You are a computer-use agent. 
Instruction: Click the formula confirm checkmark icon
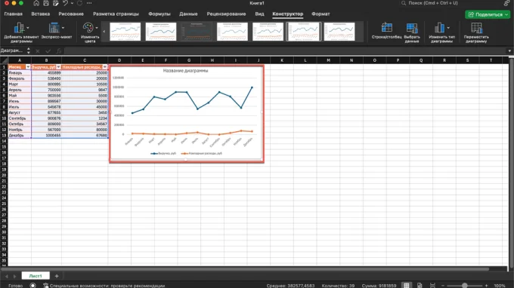[48, 51]
